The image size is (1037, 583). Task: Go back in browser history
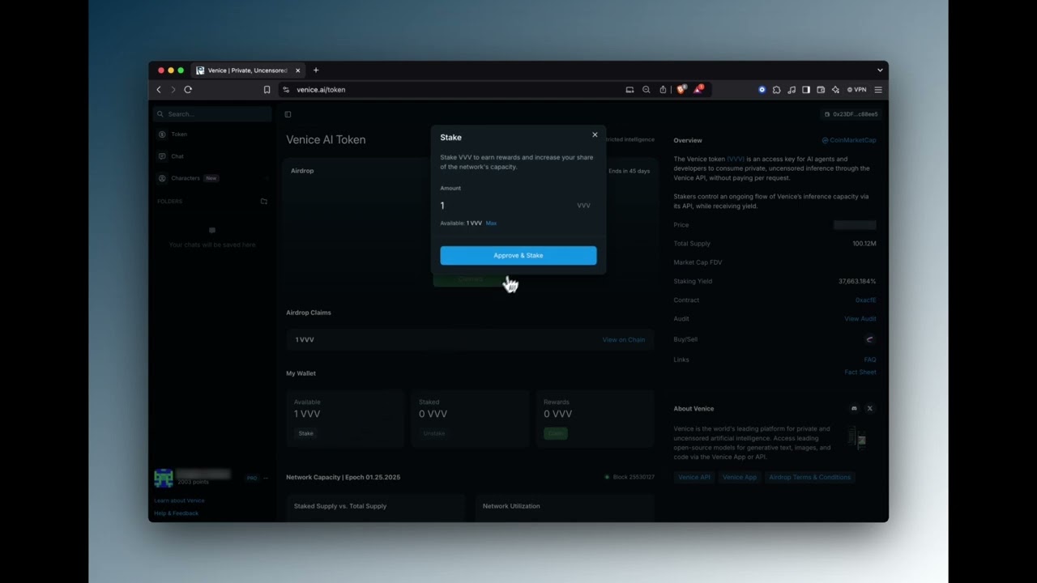[159, 90]
